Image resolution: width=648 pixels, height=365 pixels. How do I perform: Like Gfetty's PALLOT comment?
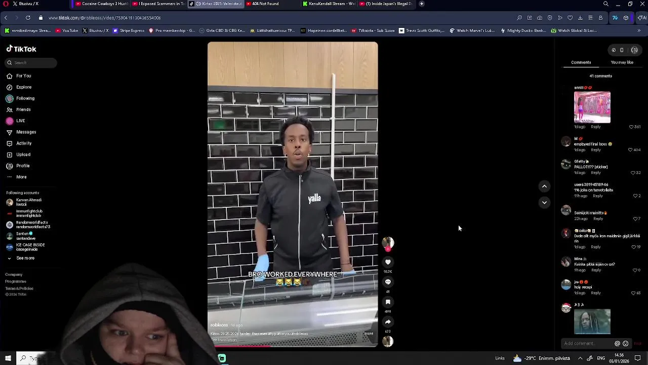[633, 173]
